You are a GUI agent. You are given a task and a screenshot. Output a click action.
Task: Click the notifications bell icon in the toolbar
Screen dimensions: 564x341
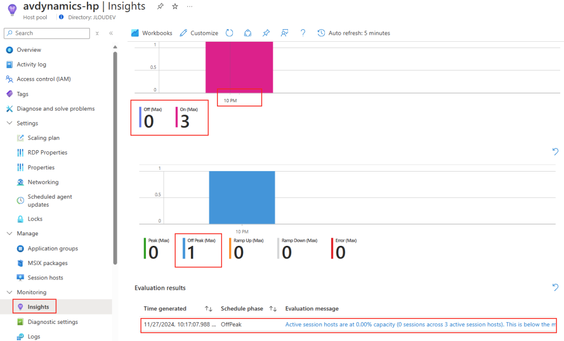coord(248,33)
